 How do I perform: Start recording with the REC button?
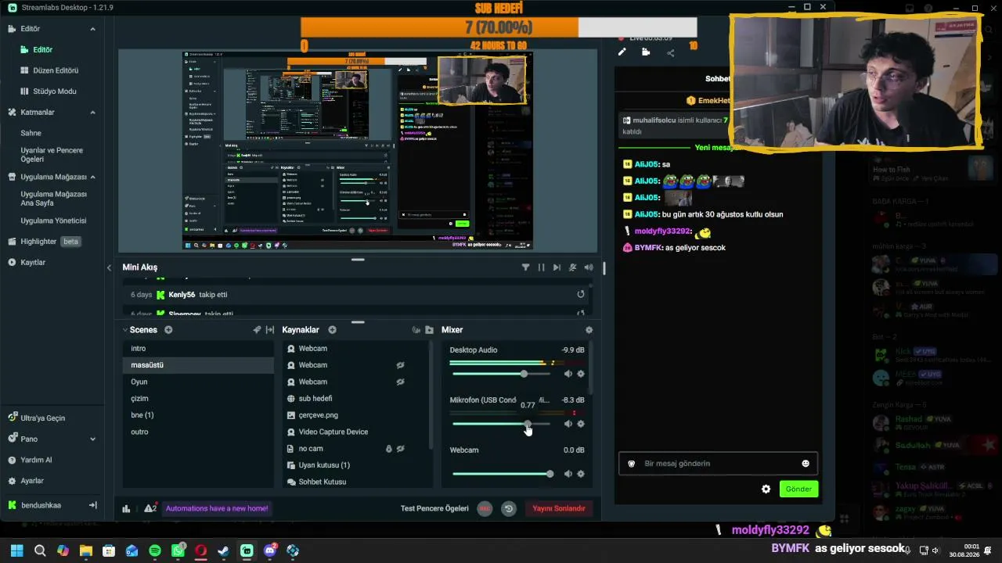(485, 508)
